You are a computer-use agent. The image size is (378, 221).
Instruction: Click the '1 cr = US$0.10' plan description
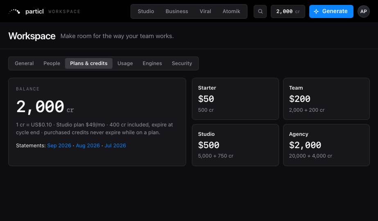coord(94,129)
